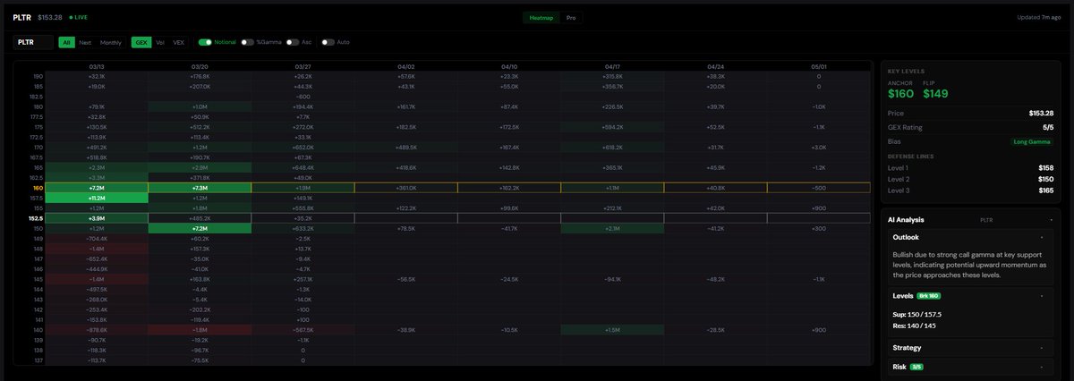This screenshot has height=381, width=1074.
Task: Click the +7.3M cell in 03/20 column
Action: [200, 188]
